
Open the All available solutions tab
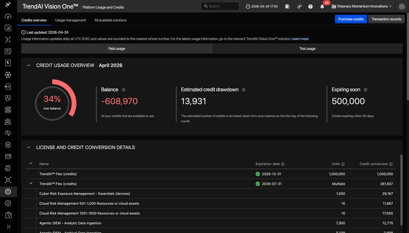click(x=110, y=20)
